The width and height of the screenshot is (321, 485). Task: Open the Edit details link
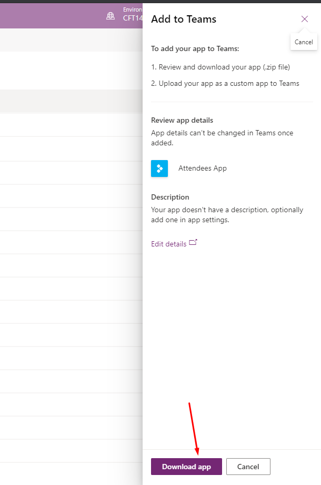pos(169,244)
